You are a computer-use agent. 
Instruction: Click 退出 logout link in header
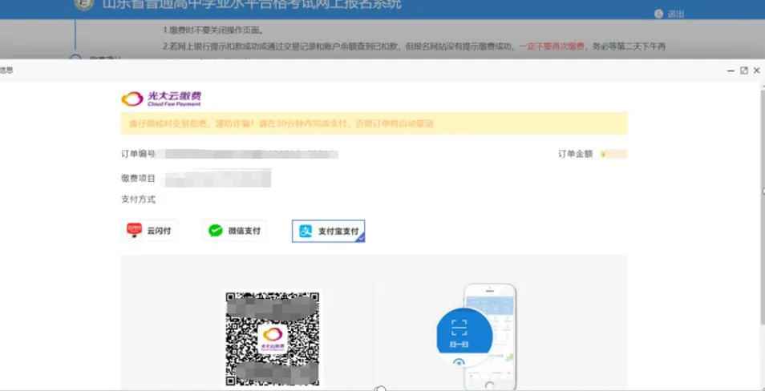(676, 14)
